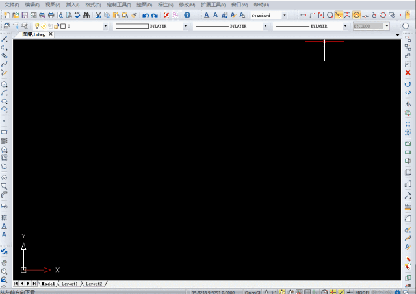This screenshot has height=294, width=416.
Task: Click the Spline curve tool on the left
Action: [x=5, y=64]
